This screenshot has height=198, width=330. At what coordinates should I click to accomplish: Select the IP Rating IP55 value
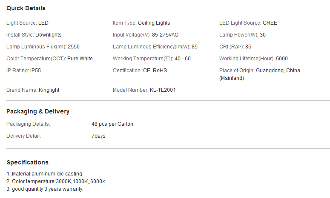point(35,71)
